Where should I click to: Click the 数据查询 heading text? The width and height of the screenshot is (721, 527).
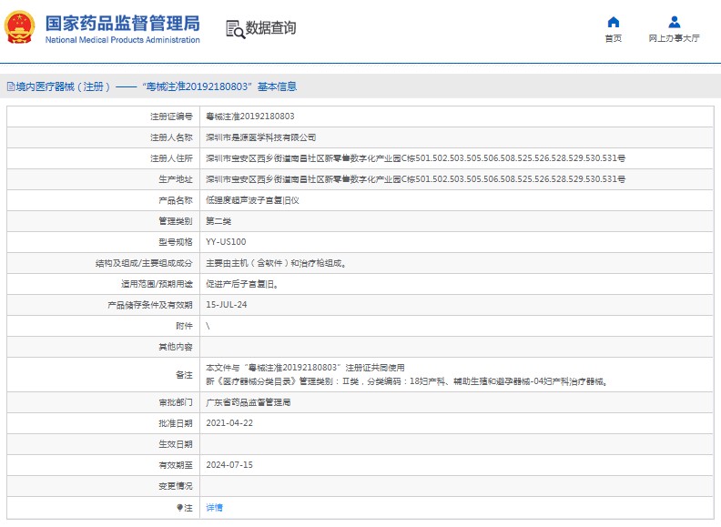(x=270, y=27)
